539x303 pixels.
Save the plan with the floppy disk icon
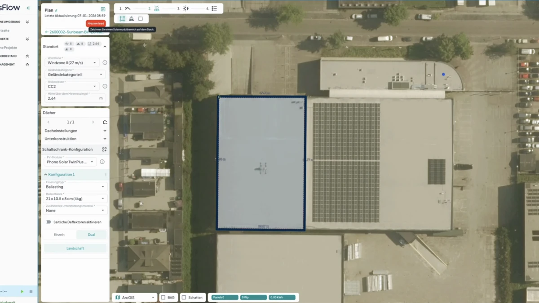tap(103, 9)
